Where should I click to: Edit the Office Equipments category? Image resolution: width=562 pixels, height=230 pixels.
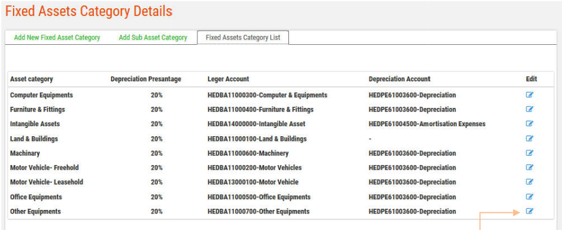529,197
